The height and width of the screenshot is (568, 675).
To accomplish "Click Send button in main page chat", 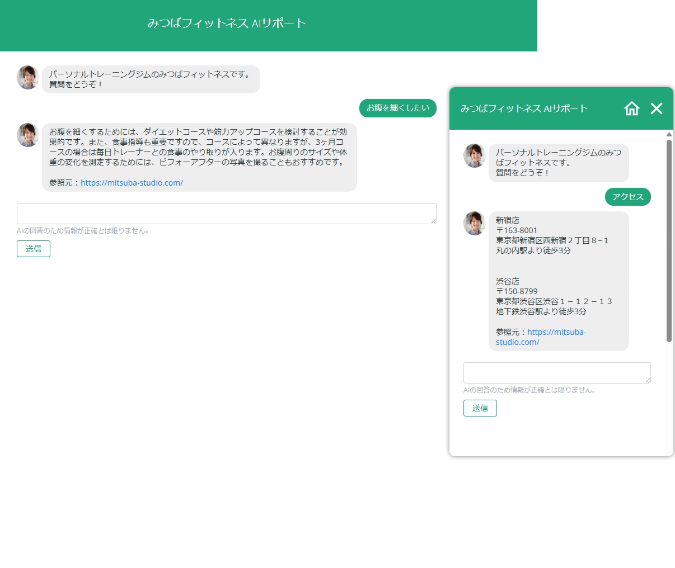I will click(x=34, y=249).
